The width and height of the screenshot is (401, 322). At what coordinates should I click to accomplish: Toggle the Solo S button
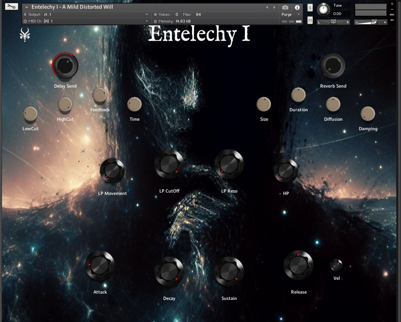[x=310, y=7]
